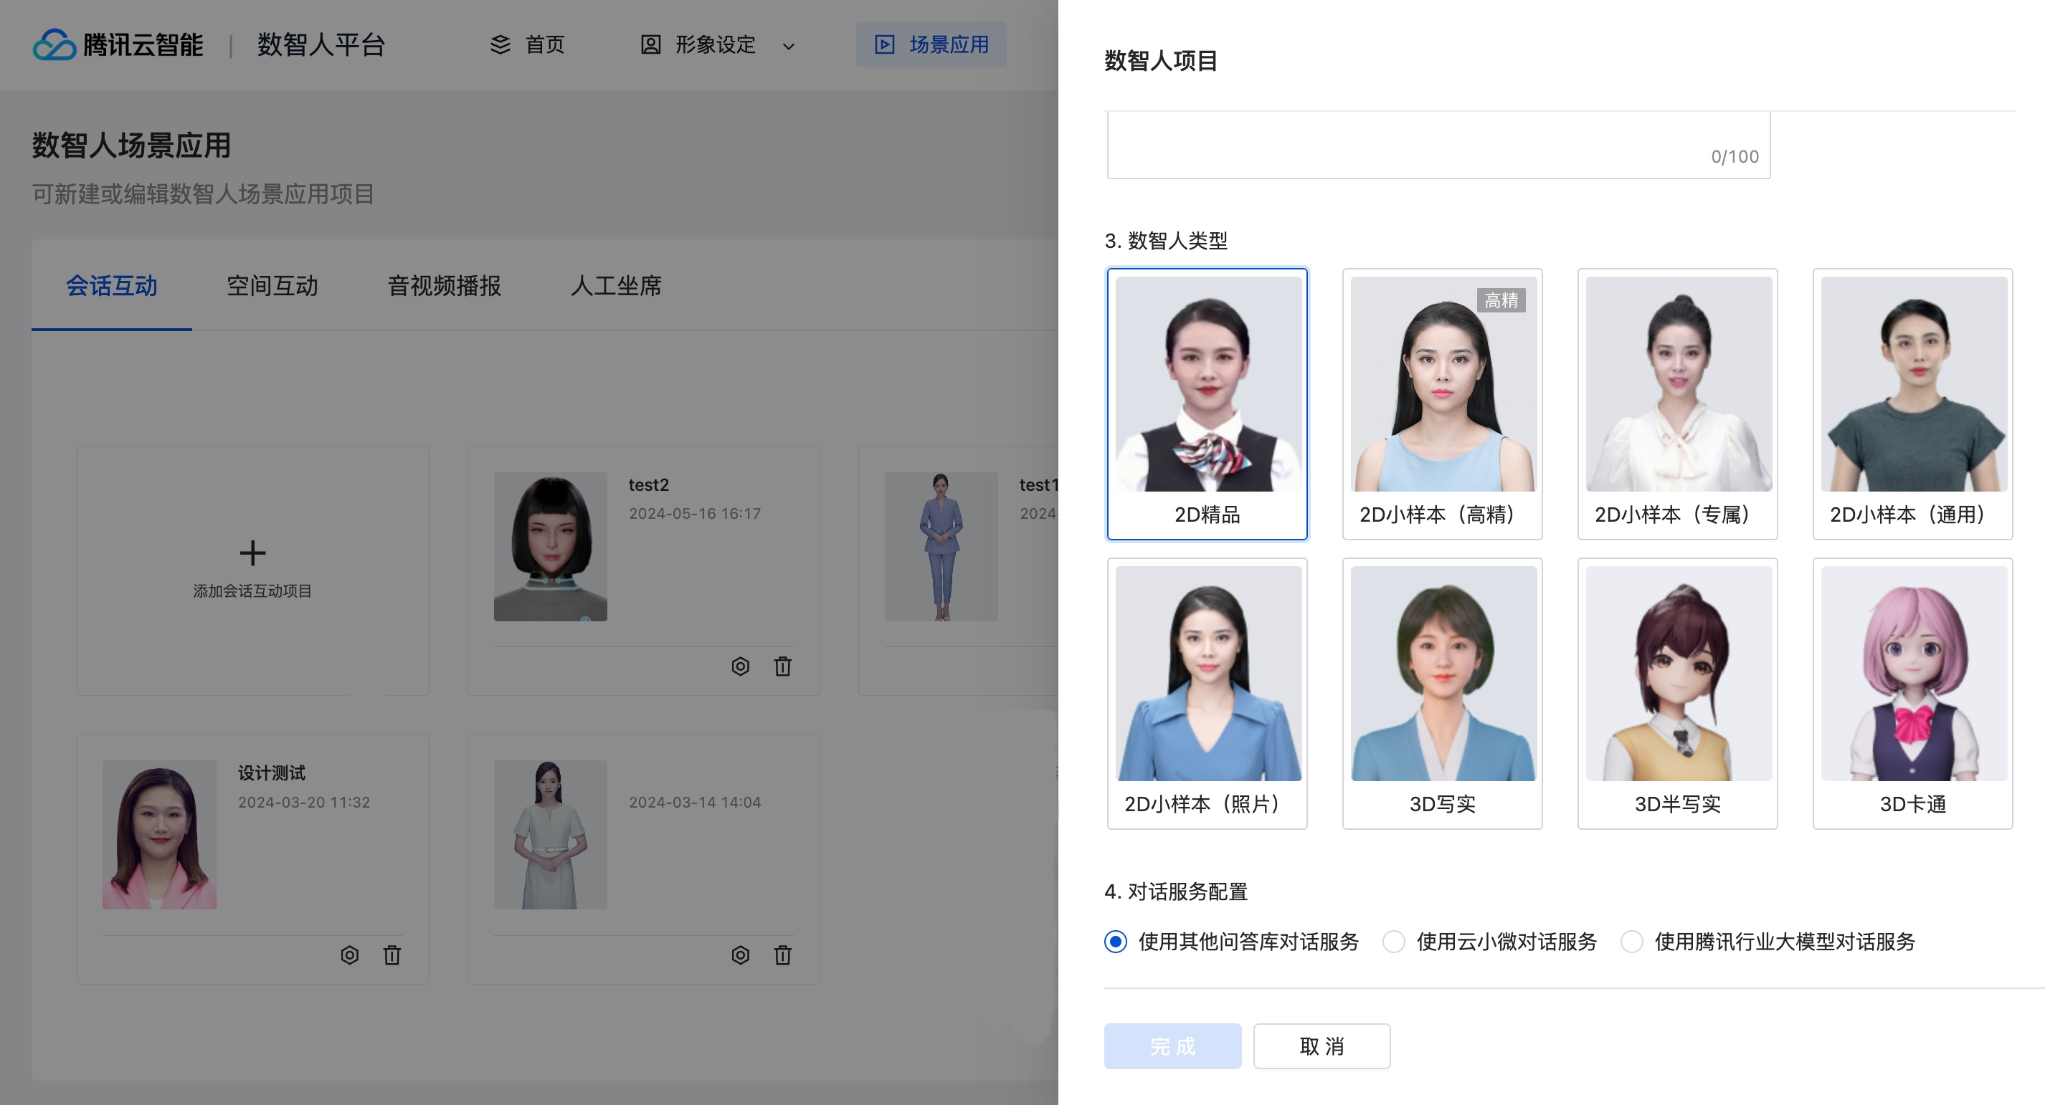Click trash icon on 2024-03-14 project card
The width and height of the screenshot is (2045, 1105).
[782, 955]
